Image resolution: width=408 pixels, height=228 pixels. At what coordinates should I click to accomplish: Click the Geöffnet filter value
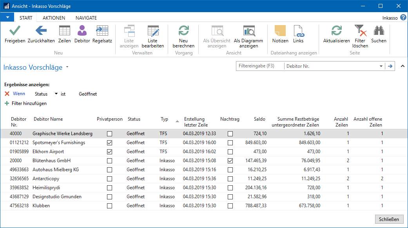click(x=88, y=94)
